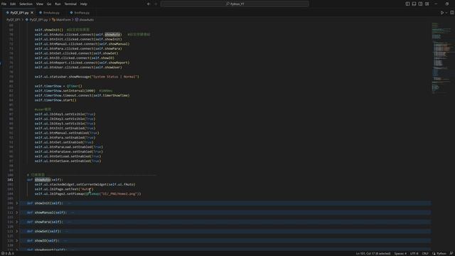The height and width of the screenshot is (256, 455).
Task: Click the btnParaLoad.setEnabled(True) line
Action: point(69,147)
